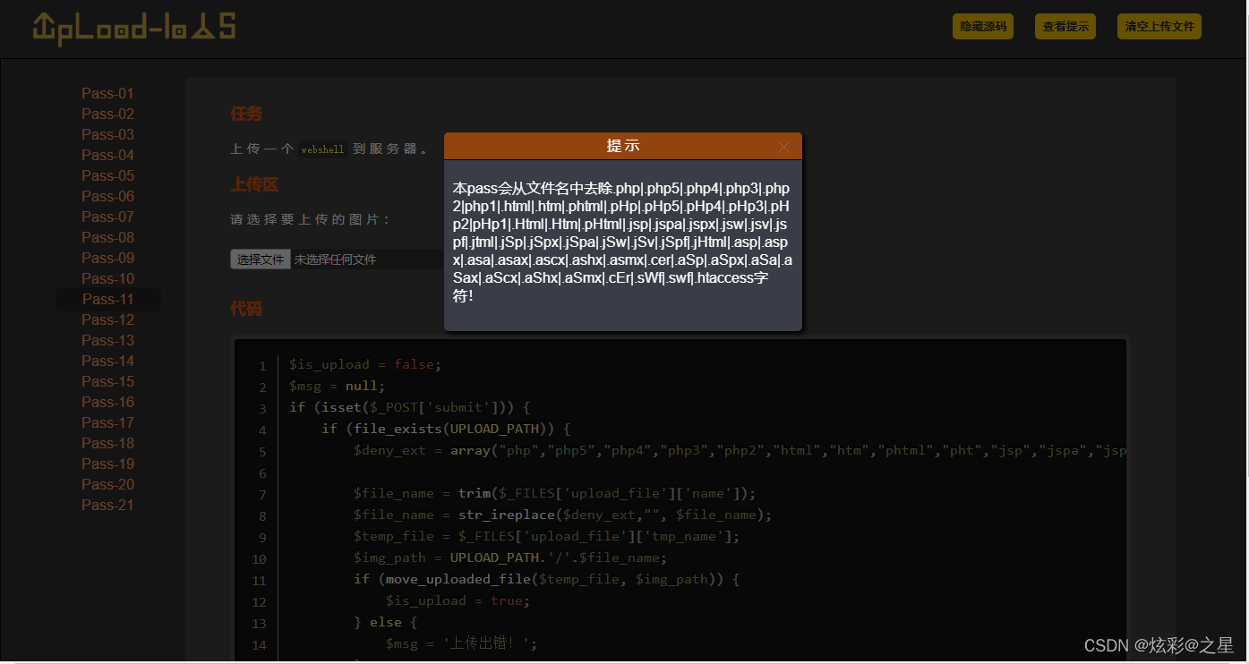Click the 隐藏源码 button

(x=983, y=27)
